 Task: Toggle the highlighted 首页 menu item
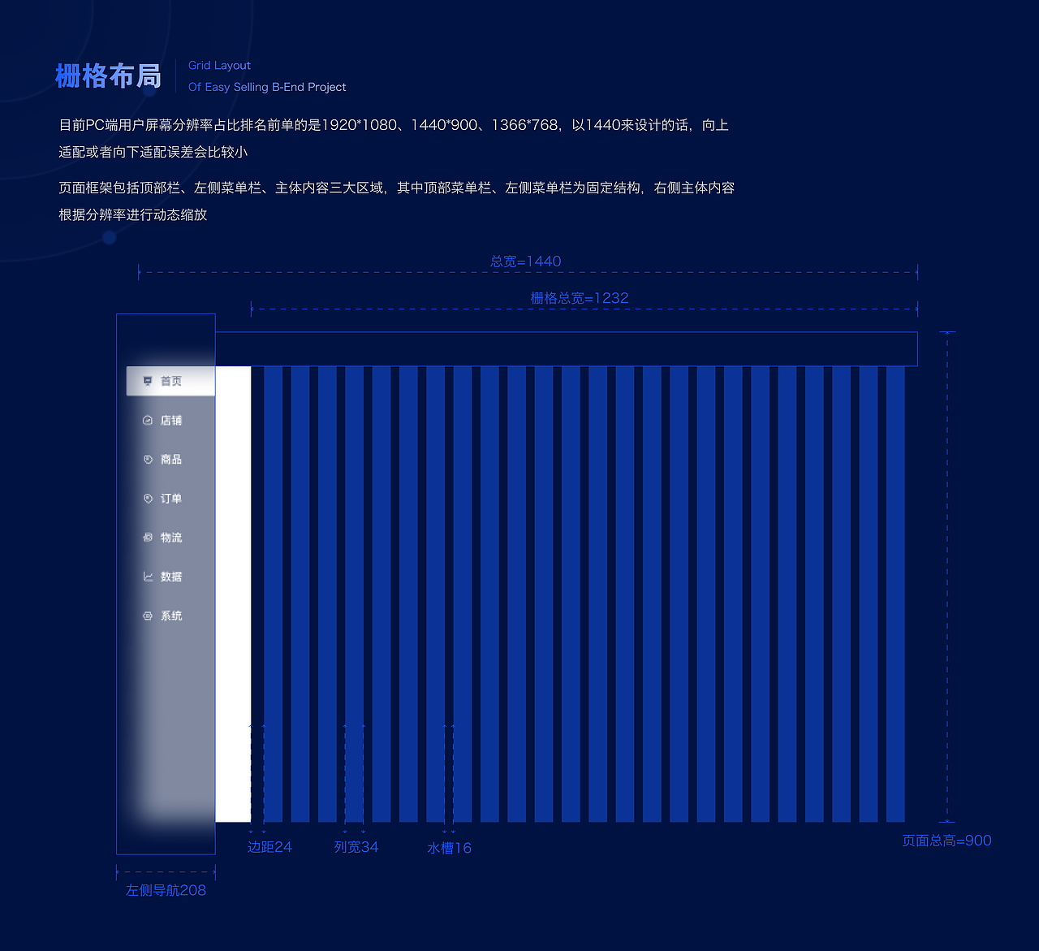tap(170, 380)
